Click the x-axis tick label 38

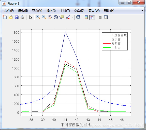31,120
